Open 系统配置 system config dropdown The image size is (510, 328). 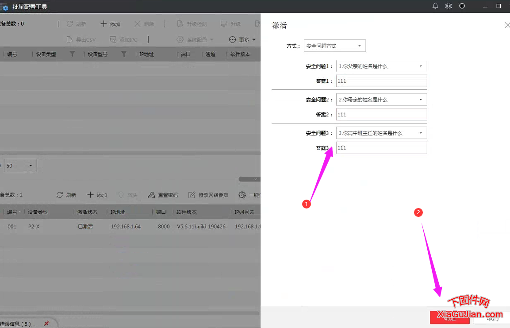click(195, 40)
